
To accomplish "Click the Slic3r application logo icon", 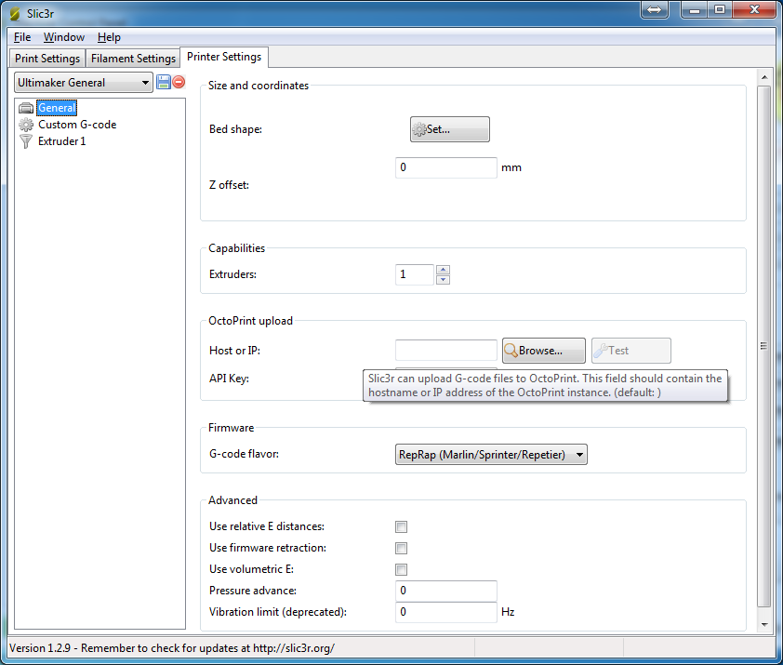I will tap(15, 14).
